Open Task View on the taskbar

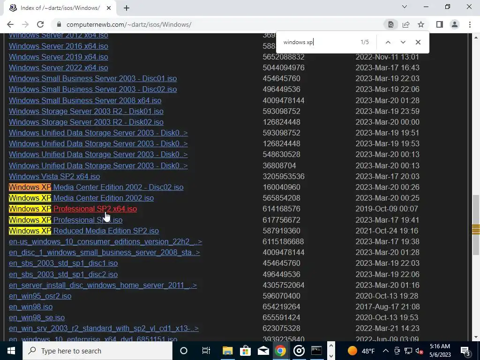coord(206,351)
